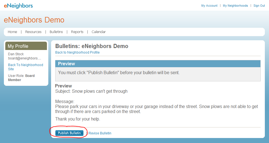Image resolution: width=269 pixels, height=143 pixels.
Task: Select Resources in the navigation bar
Action: pos(33,32)
